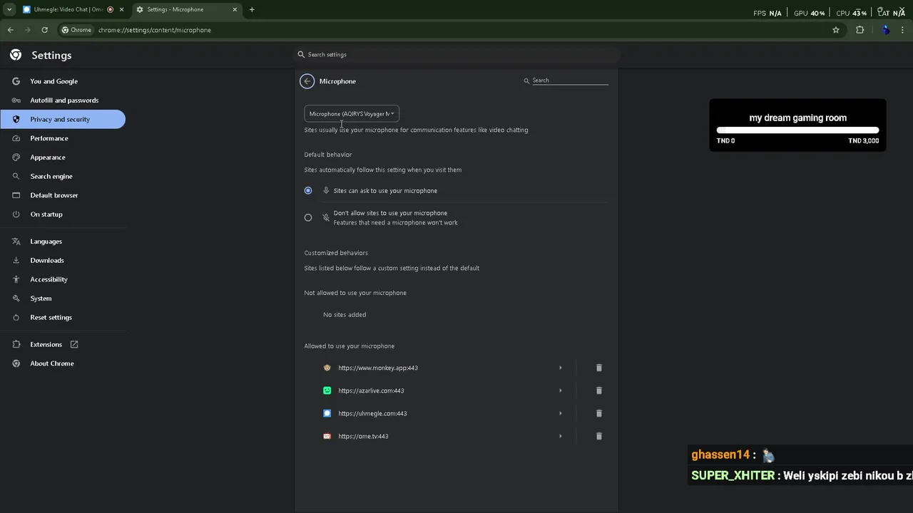Image resolution: width=913 pixels, height=513 pixels.
Task: Open Privacy and security settings section
Action: tap(60, 120)
